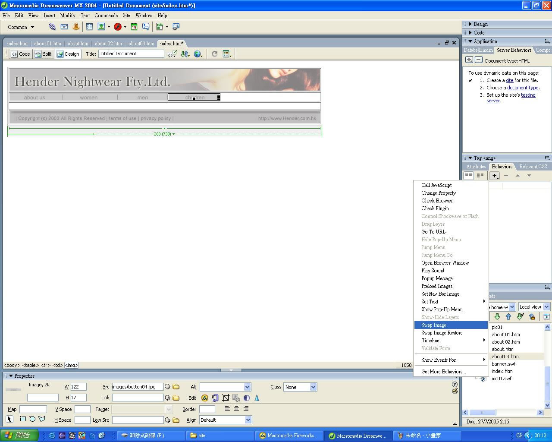The height and width of the screenshot is (442, 552).
Task: Open View Options toolbar icon
Action: click(x=227, y=54)
